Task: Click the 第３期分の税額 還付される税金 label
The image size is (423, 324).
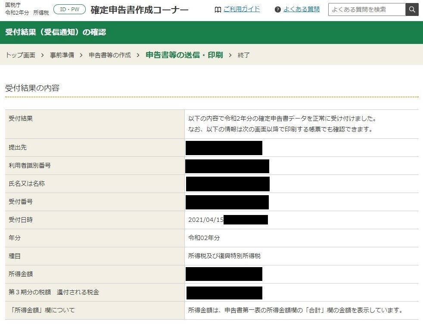Action: click(54, 292)
